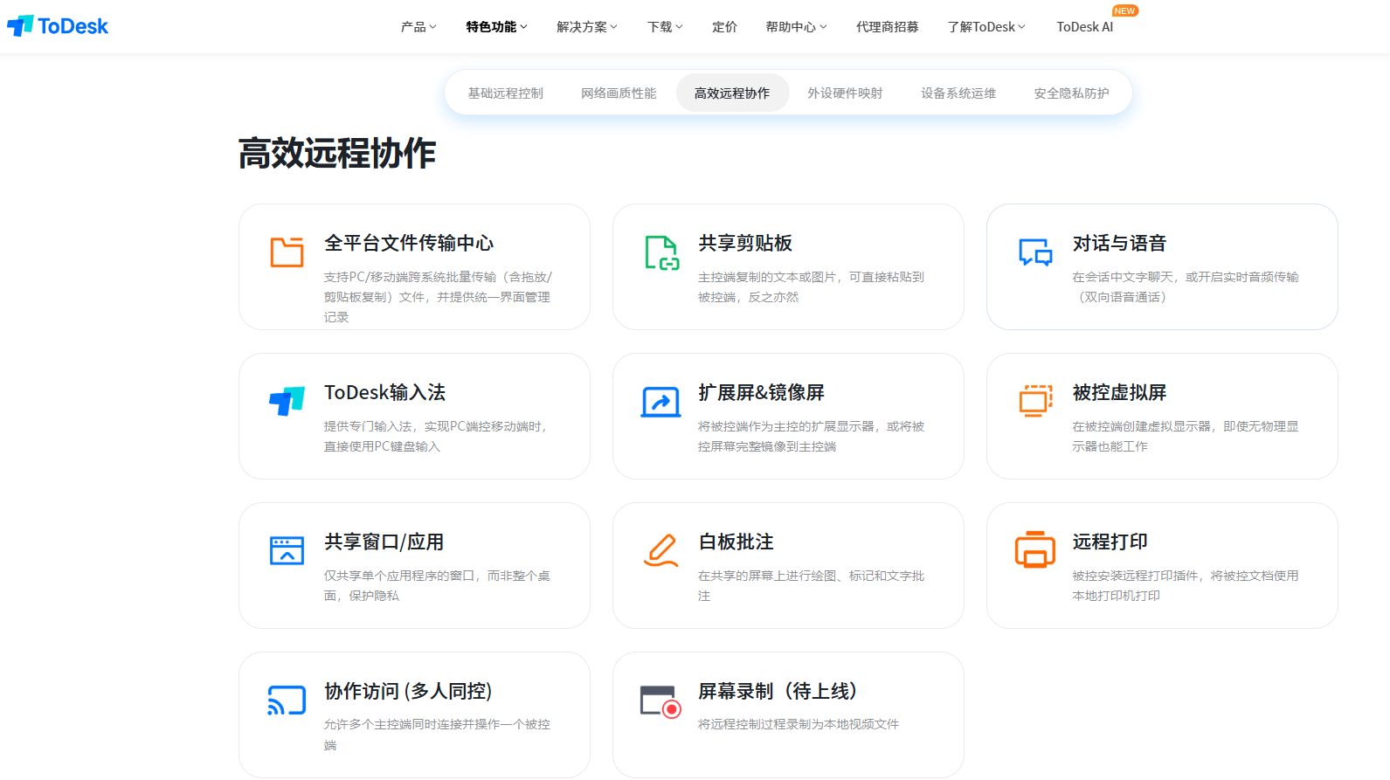This screenshot has height=780, width=1390.
Task: Click the pen icon for 白板批注
Action: [x=661, y=550]
